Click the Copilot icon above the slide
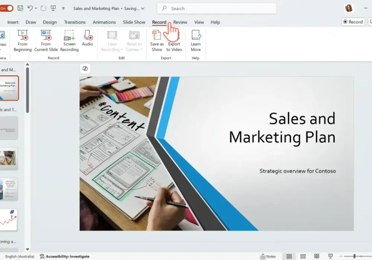The width and height of the screenshot is (372, 260). click(85, 68)
